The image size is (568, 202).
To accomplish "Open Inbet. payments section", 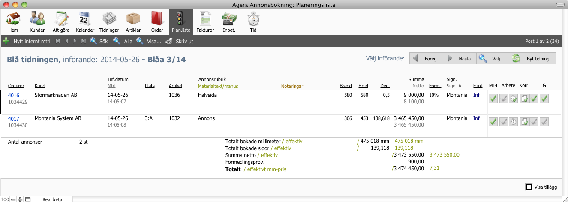I will pyautogui.click(x=229, y=22).
